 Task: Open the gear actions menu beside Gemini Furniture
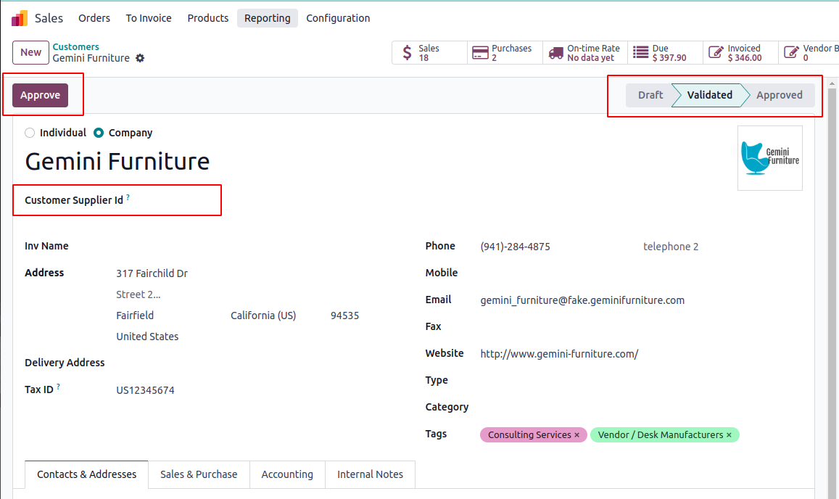pos(140,58)
